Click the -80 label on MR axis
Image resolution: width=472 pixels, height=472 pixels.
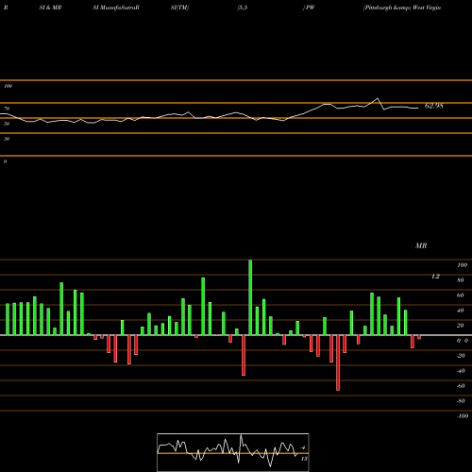461,401
